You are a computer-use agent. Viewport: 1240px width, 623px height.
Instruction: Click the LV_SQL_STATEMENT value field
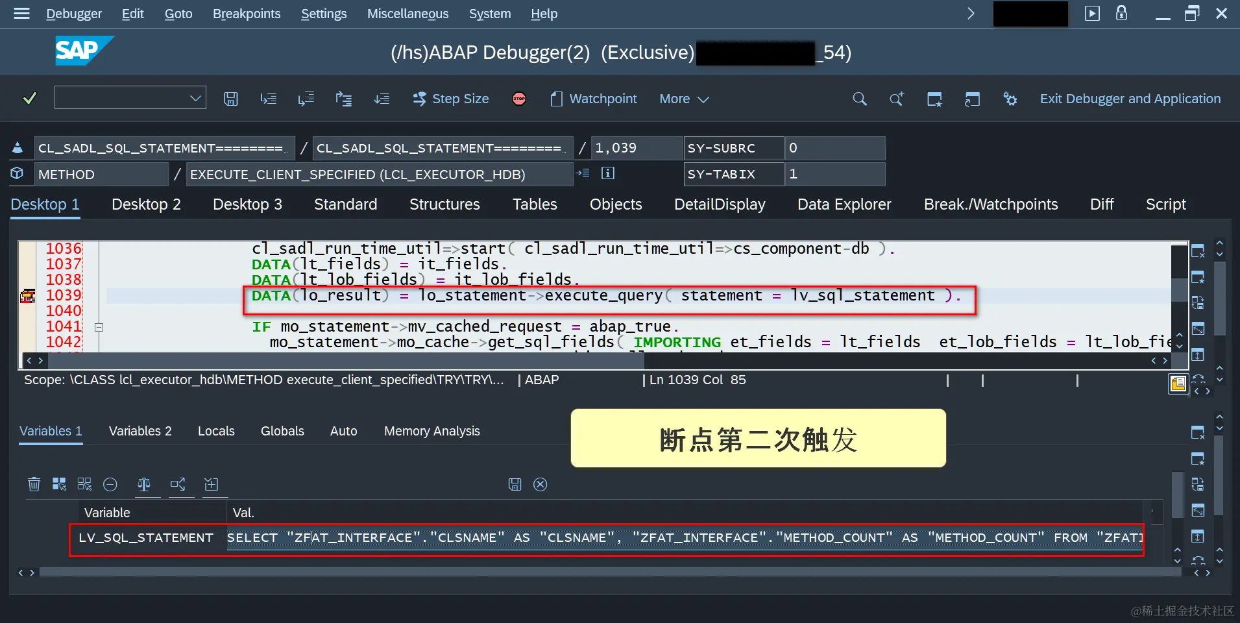click(x=685, y=538)
